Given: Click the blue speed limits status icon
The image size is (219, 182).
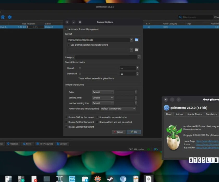Looking at the screenshot, I should (x=156, y=149).
